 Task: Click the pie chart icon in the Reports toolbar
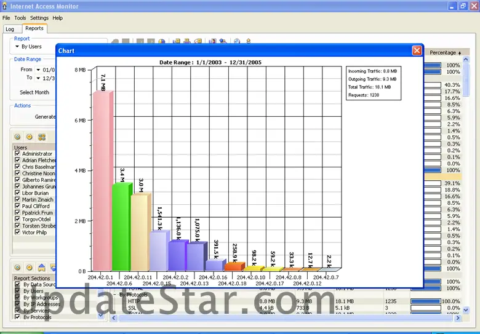click(162, 41)
